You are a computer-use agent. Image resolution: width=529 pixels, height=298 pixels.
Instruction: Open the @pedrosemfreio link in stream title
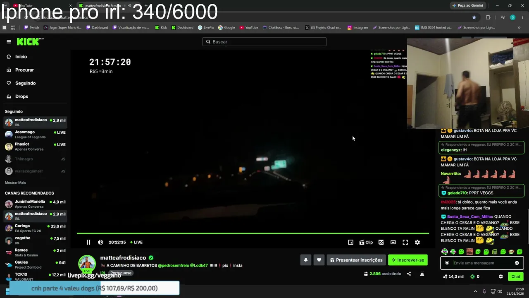coord(174,266)
